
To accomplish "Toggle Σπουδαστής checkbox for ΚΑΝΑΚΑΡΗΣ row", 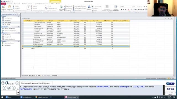I will (x=85, y=46).
